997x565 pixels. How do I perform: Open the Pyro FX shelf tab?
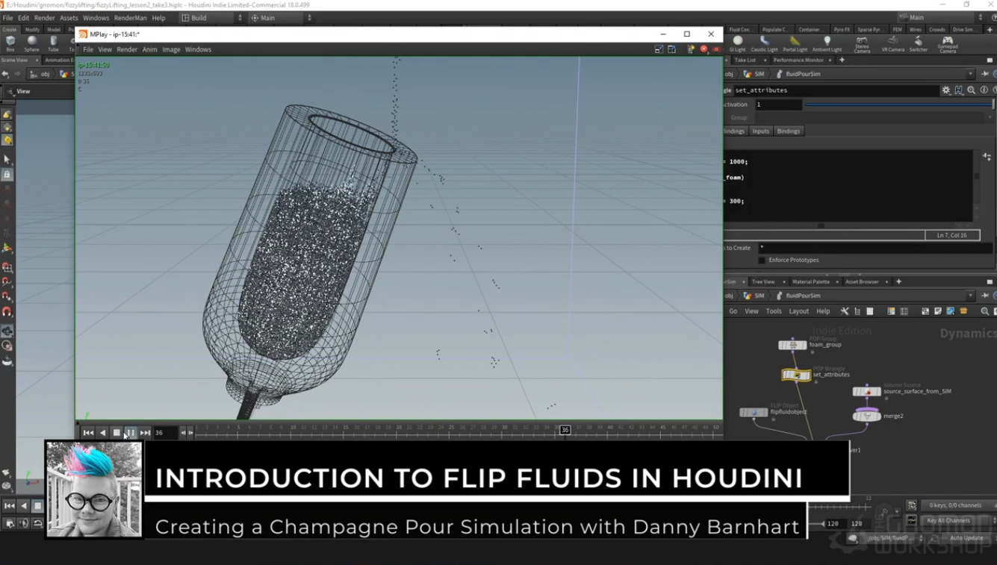[842, 29]
